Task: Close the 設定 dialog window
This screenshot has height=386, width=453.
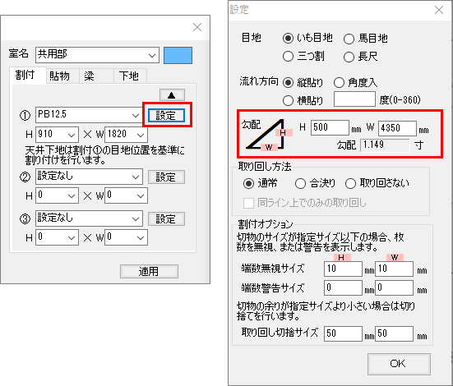Action: pos(439,10)
